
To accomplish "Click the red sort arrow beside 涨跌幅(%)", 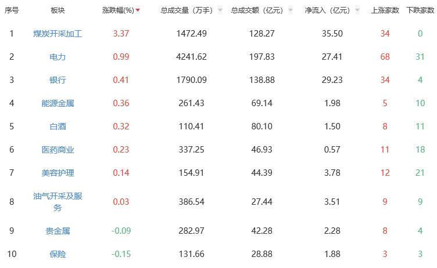I will point(138,10).
